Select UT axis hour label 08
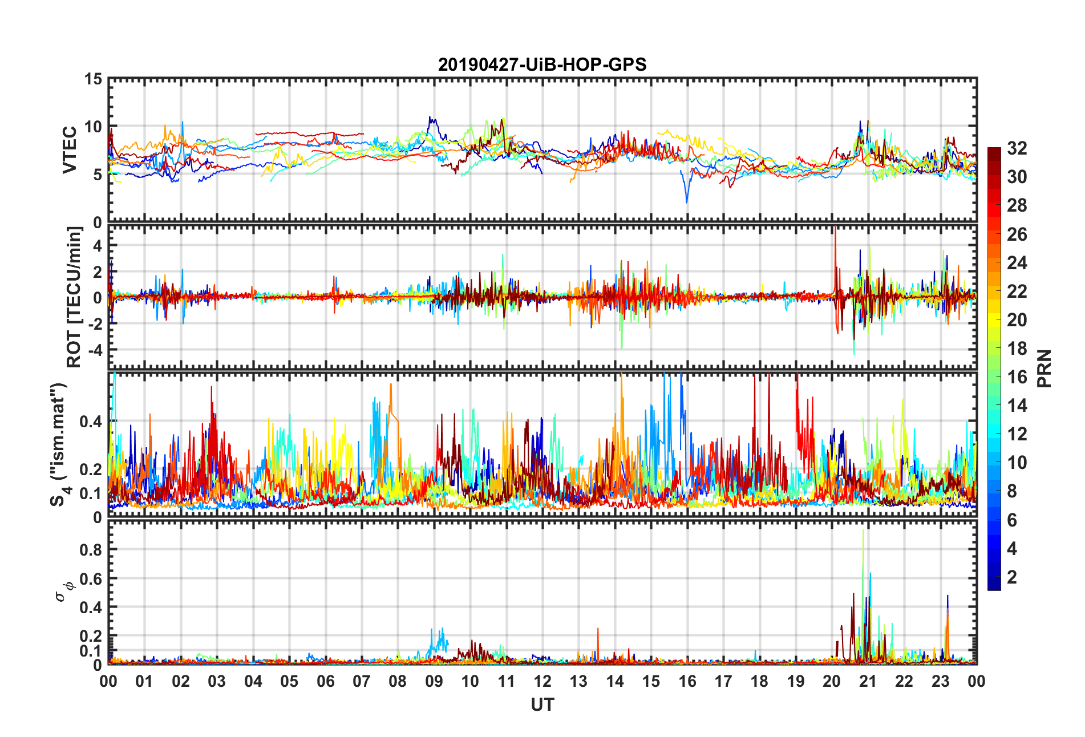The width and height of the screenshot is (1085, 737). 398,681
